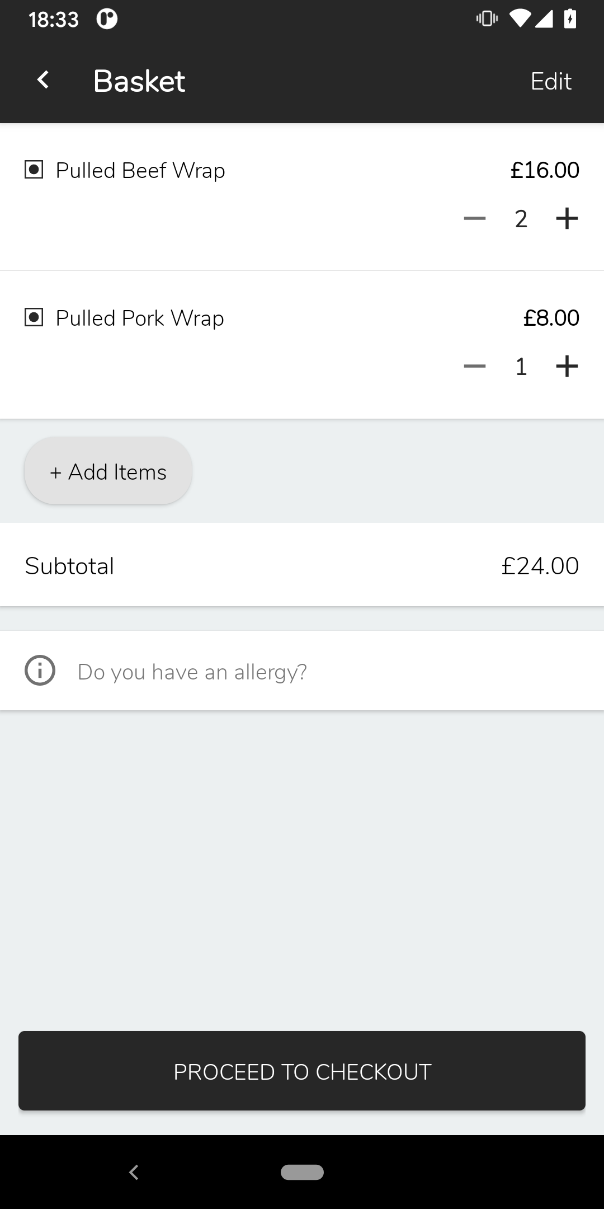Tap the Android back navigation arrow
The width and height of the screenshot is (604, 1209).
click(134, 1172)
